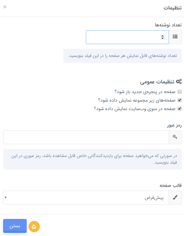Image resolution: width=184 pixels, height=236 pixels.
Task: Click the list icon beside the posts count field
Action: pyautogui.click(x=175, y=37)
